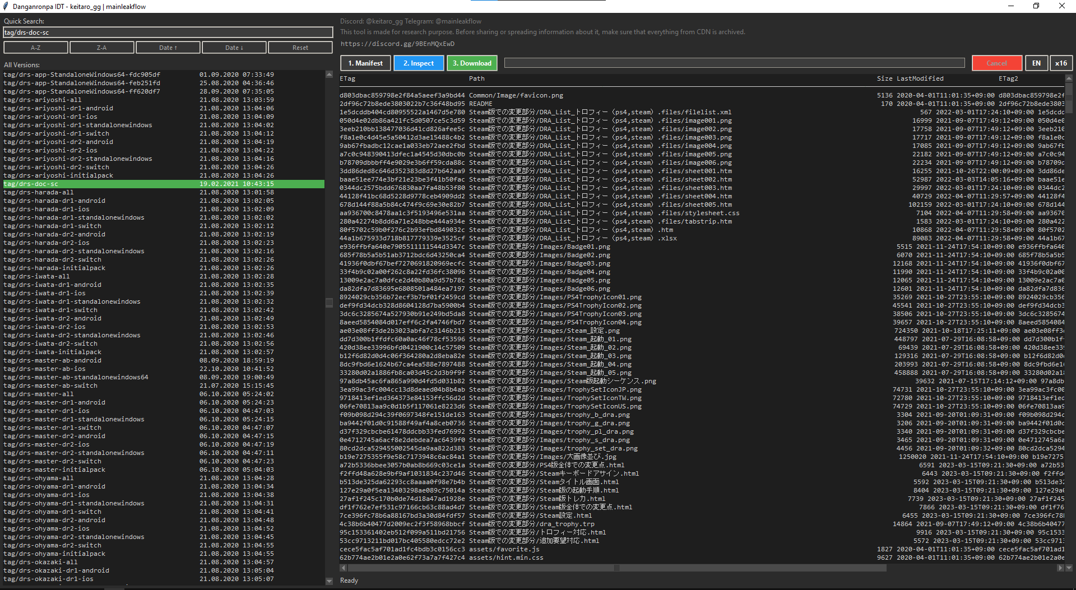Select the files/stylesheet.css file row
This screenshot has width=1076, height=590.
coord(702,213)
